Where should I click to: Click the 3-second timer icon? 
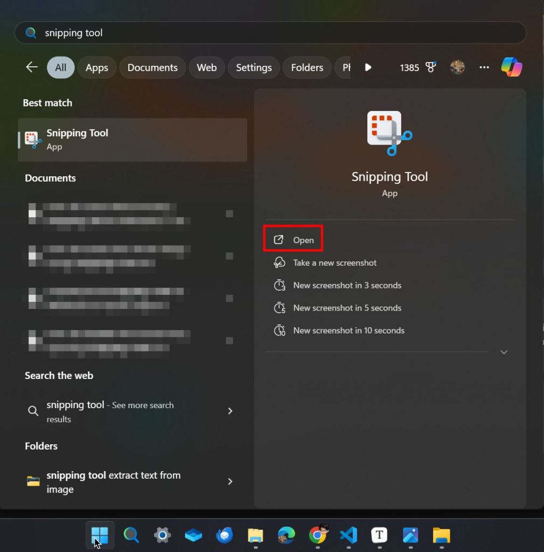[x=280, y=285]
